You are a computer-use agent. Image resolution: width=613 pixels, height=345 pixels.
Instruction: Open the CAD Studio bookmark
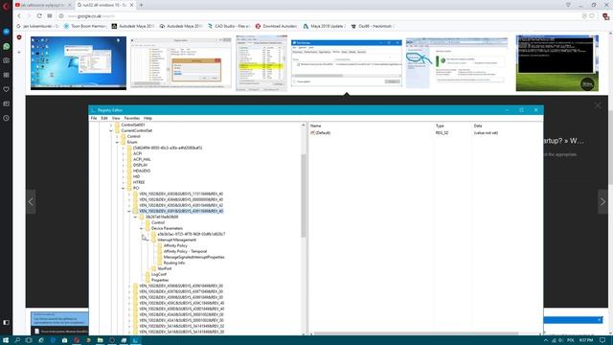(x=229, y=26)
